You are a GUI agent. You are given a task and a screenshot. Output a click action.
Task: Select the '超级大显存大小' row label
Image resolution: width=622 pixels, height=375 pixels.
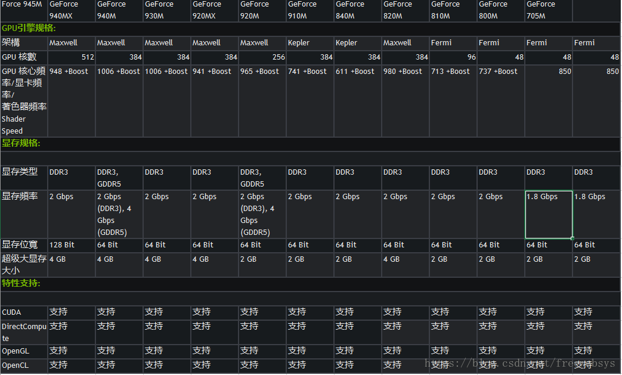pyautogui.click(x=24, y=264)
